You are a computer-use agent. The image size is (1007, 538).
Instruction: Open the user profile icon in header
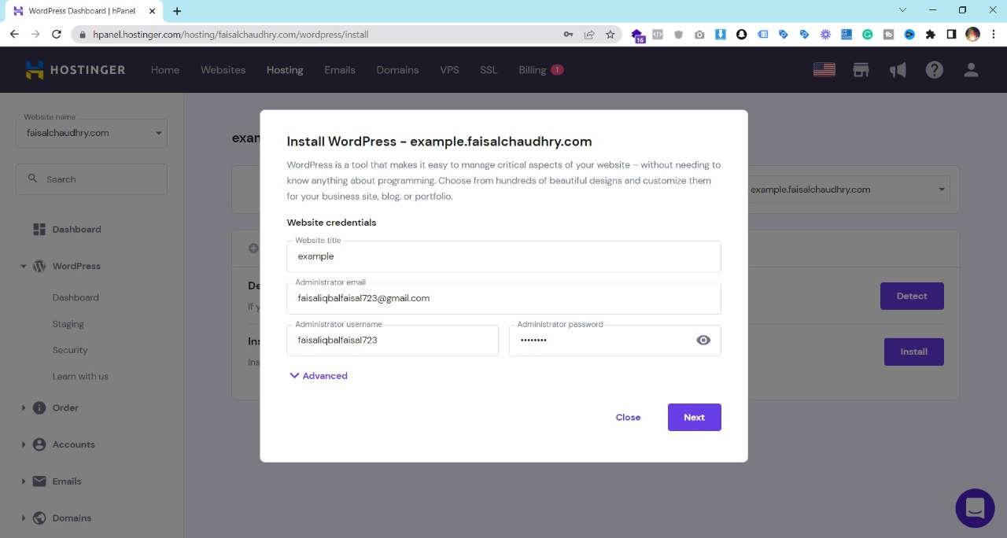[x=971, y=70]
